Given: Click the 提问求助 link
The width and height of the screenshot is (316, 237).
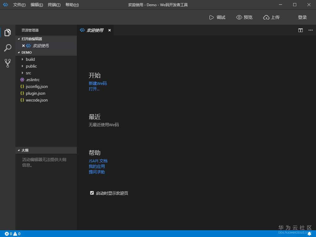Looking at the screenshot, I should (97, 172).
